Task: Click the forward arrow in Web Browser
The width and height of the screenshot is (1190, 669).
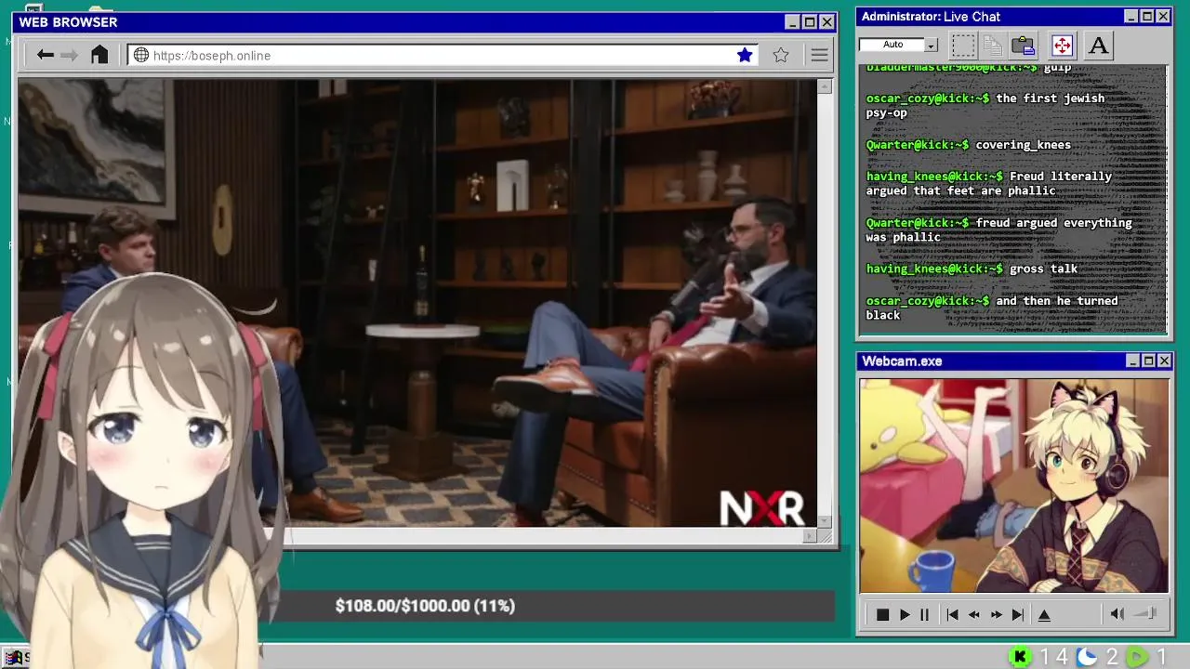Action: click(70, 56)
